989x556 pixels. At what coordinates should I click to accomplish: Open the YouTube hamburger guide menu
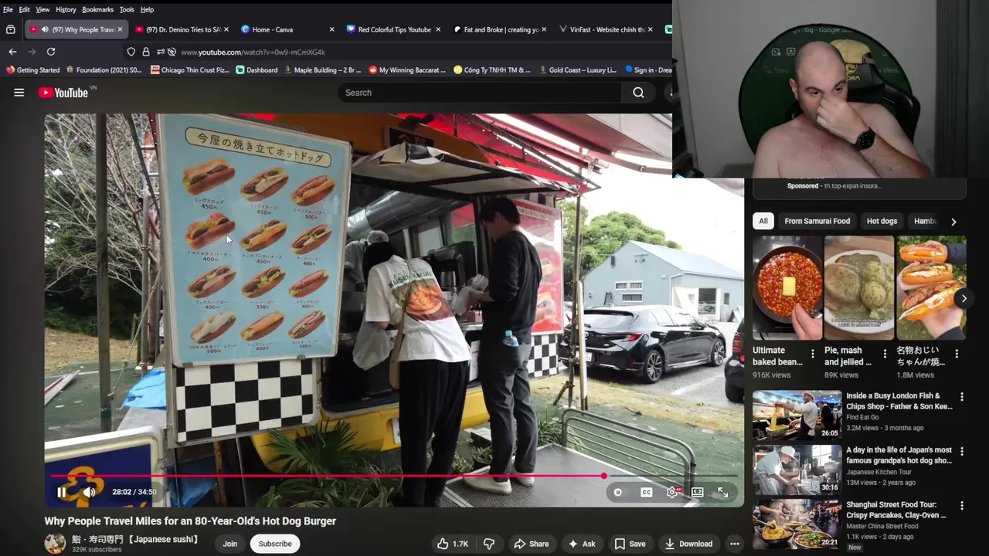pos(19,93)
